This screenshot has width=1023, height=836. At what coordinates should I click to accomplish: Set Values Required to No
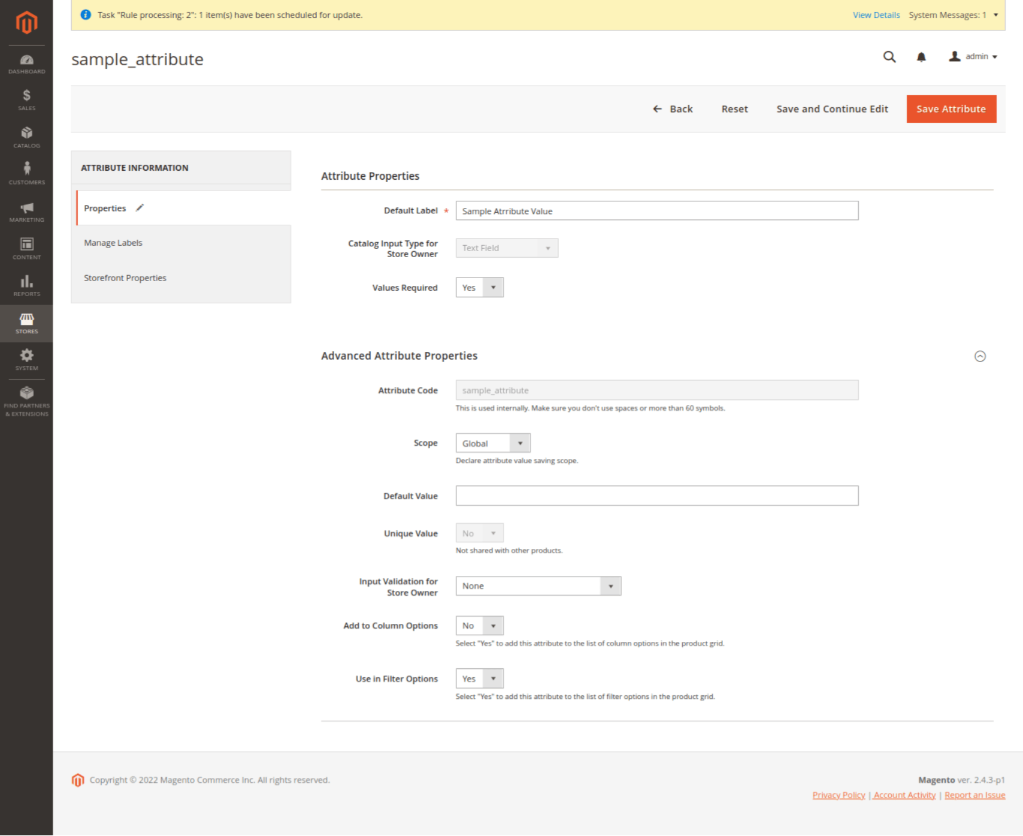pos(479,287)
